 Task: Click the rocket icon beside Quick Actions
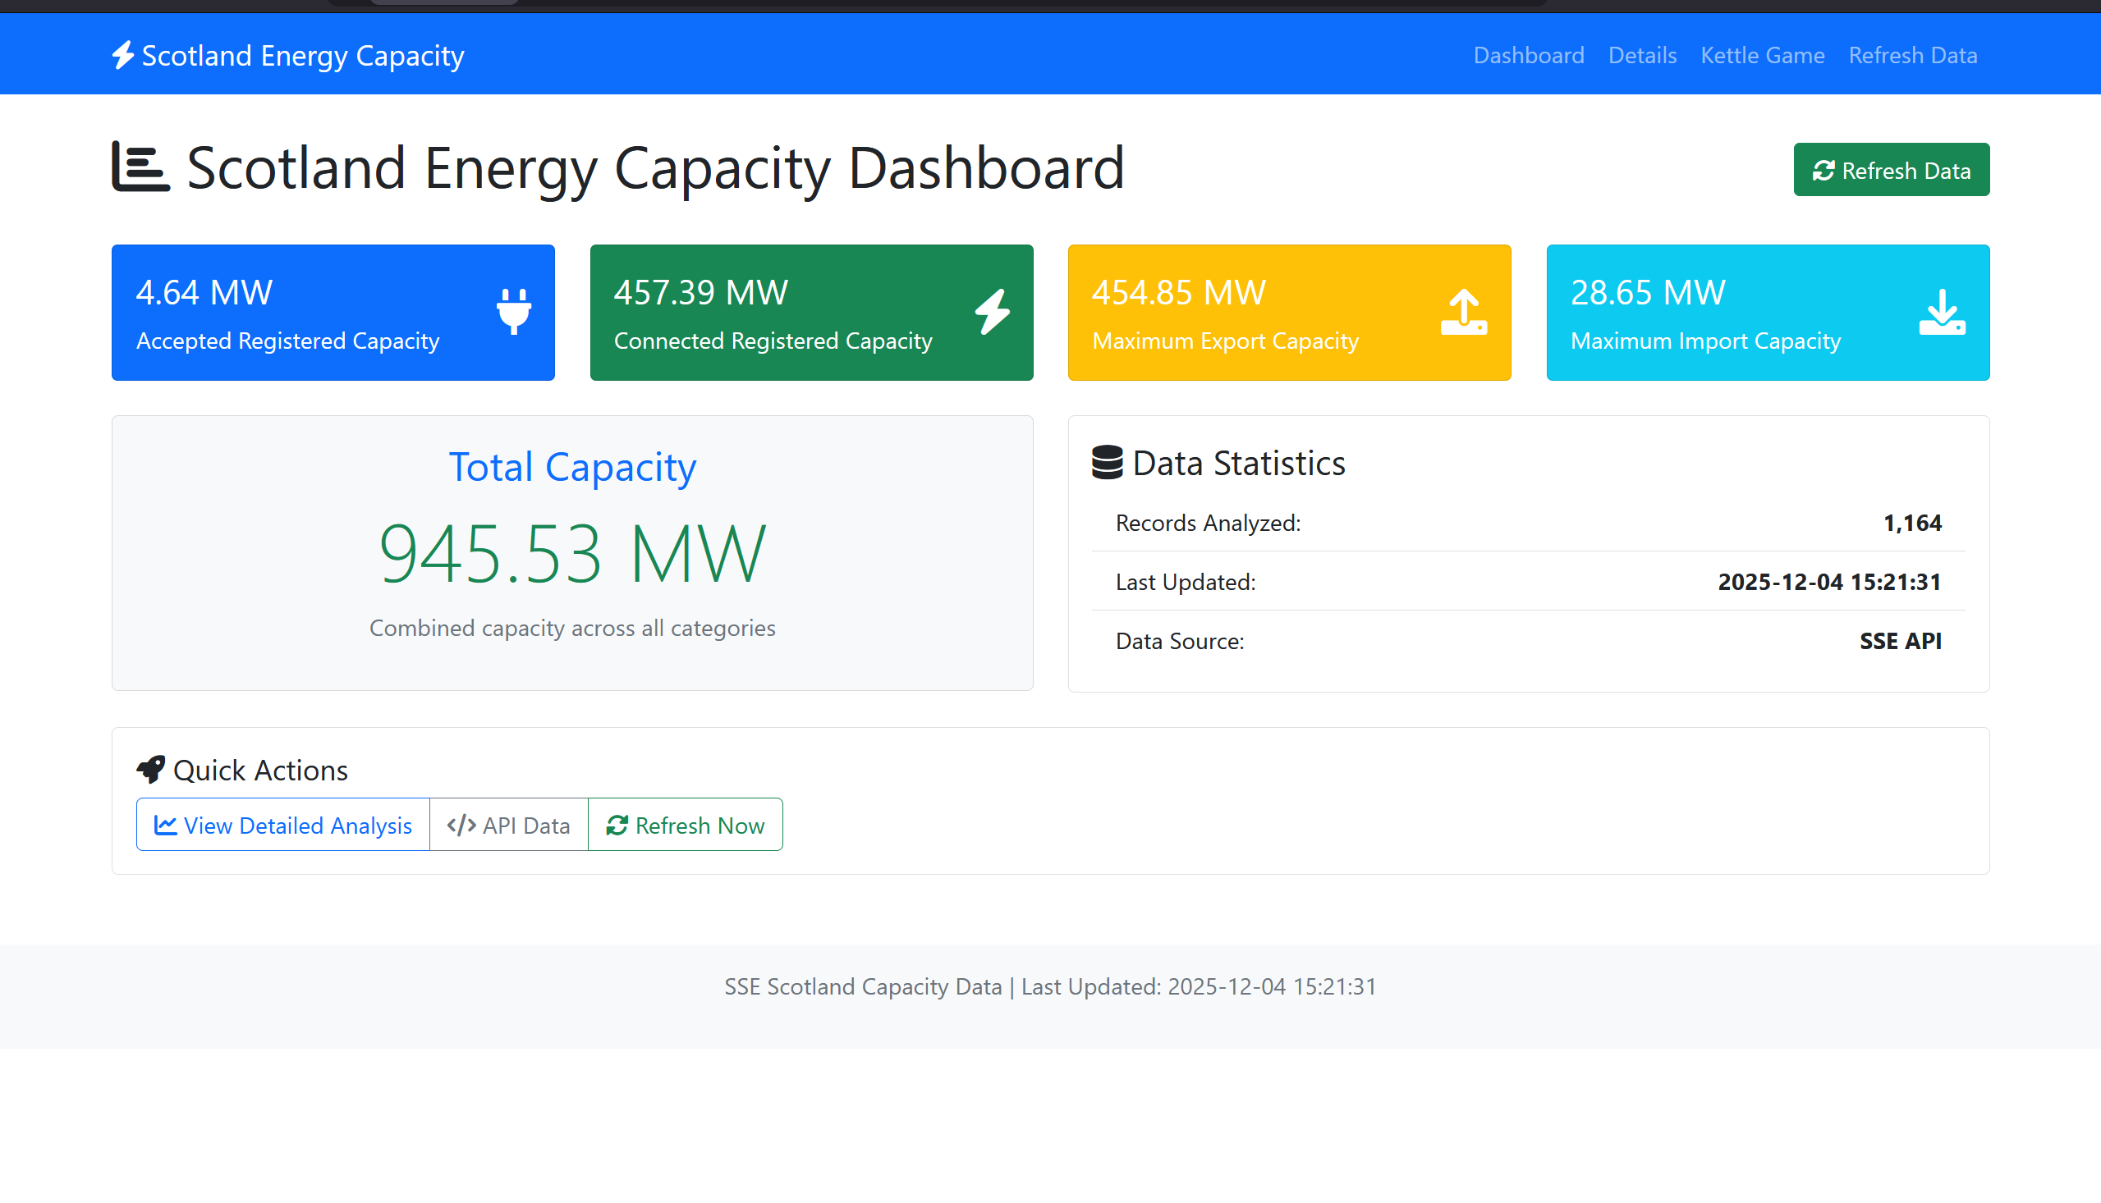click(x=150, y=769)
